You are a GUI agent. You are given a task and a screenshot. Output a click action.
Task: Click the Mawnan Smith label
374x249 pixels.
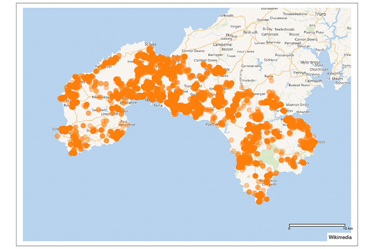point(297,105)
